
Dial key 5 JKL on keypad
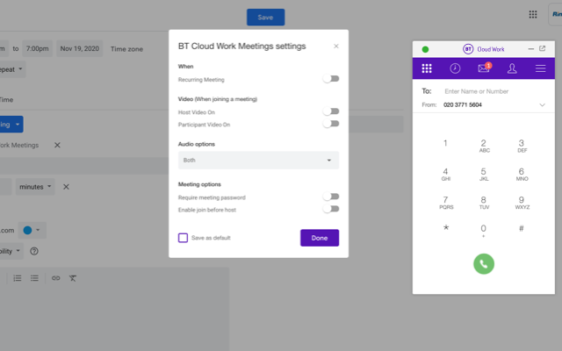(x=484, y=174)
